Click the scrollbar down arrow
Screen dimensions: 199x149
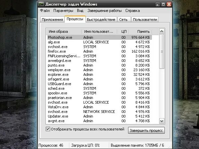point(162,121)
